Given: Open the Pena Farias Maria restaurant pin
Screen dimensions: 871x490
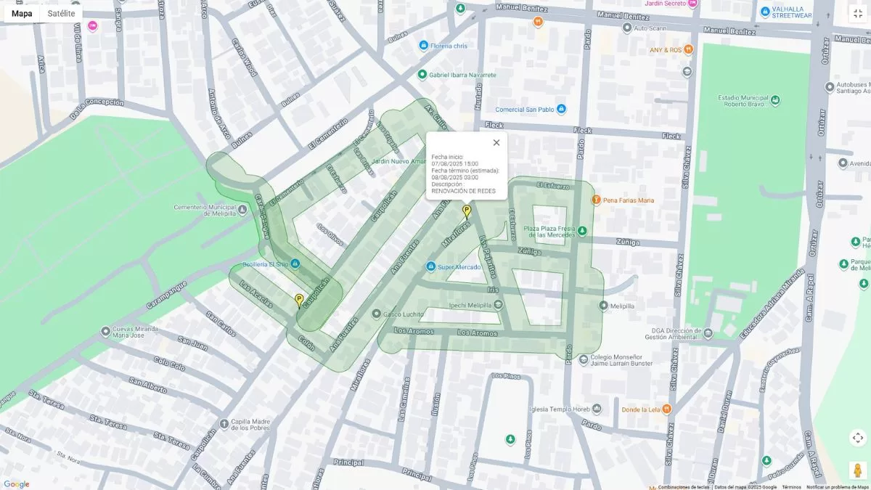Looking at the screenshot, I should (x=596, y=200).
